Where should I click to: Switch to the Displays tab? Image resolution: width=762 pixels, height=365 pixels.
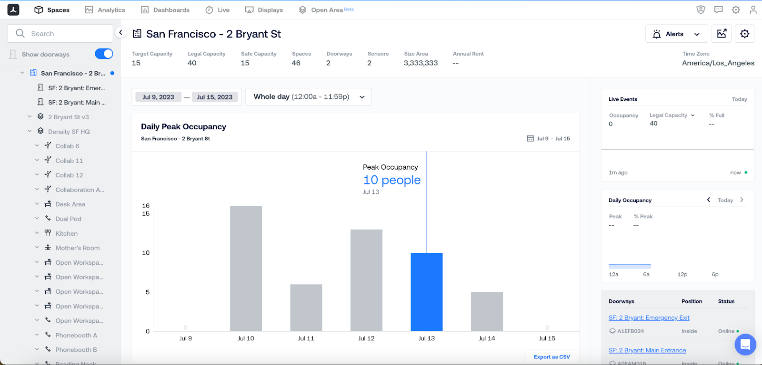coord(264,10)
